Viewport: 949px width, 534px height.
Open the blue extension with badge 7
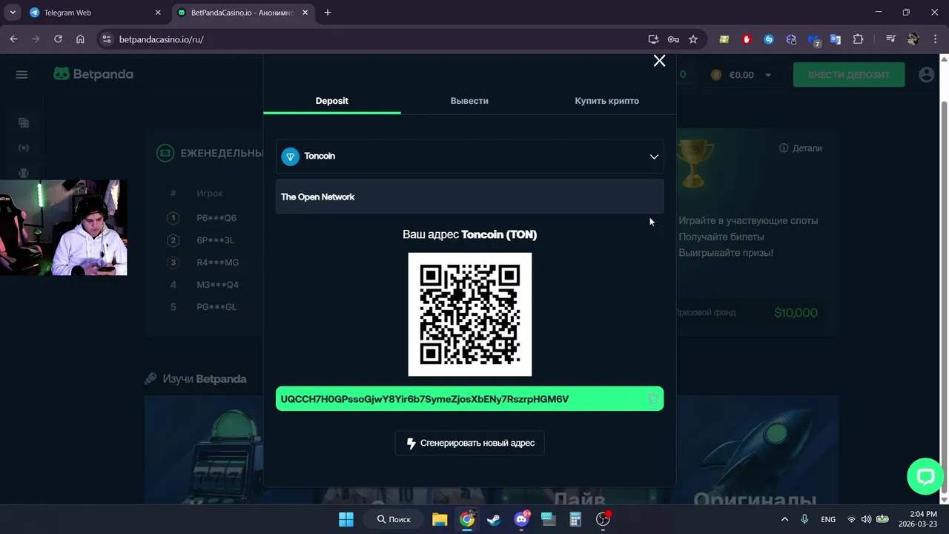814,40
